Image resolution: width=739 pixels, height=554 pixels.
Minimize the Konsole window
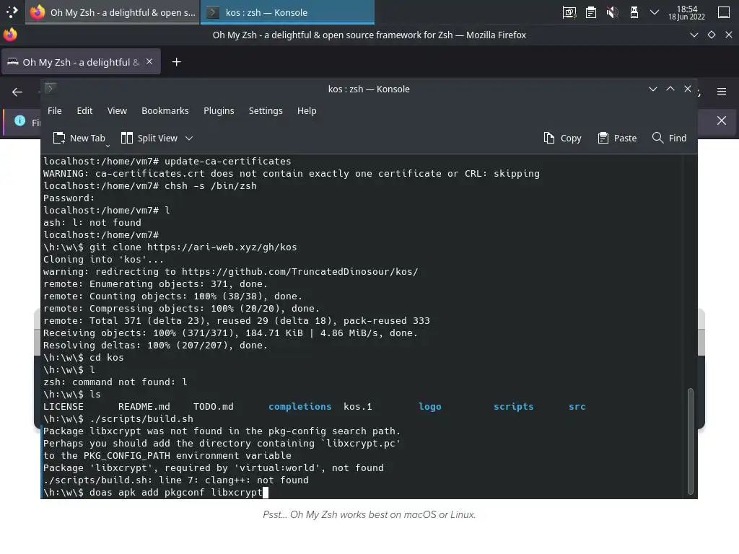click(x=652, y=89)
